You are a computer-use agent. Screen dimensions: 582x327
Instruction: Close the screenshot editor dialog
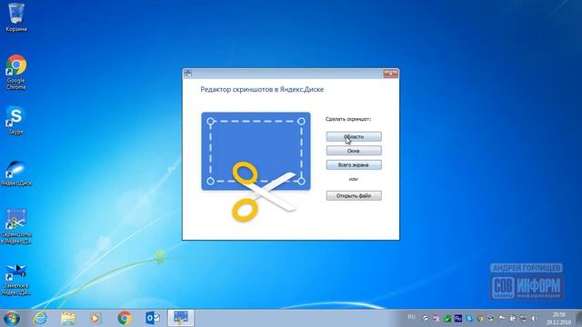click(390, 74)
